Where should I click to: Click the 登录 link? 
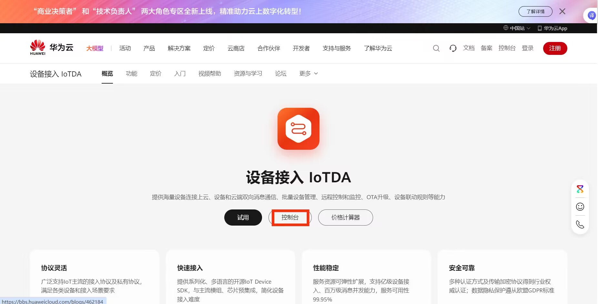point(528,48)
